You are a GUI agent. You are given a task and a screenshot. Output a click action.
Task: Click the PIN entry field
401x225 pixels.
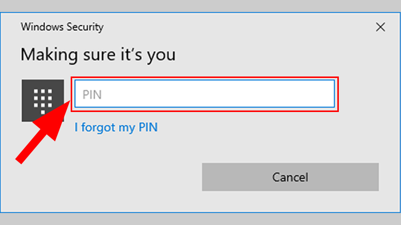[x=205, y=94]
